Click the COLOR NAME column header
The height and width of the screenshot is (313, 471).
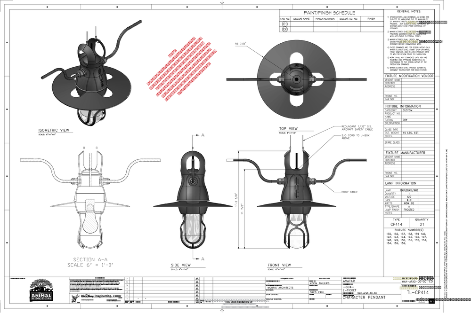pos(301,19)
